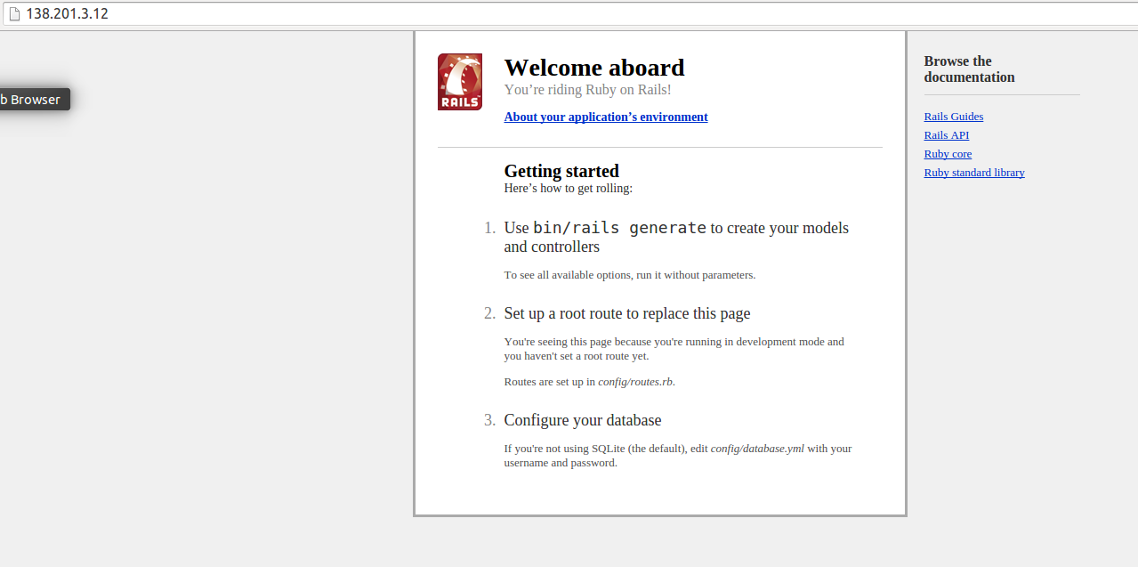Click 'Configure your database' step heading
The image size is (1138, 567).
(583, 420)
